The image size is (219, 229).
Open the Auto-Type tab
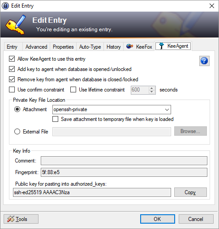[x=90, y=47]
